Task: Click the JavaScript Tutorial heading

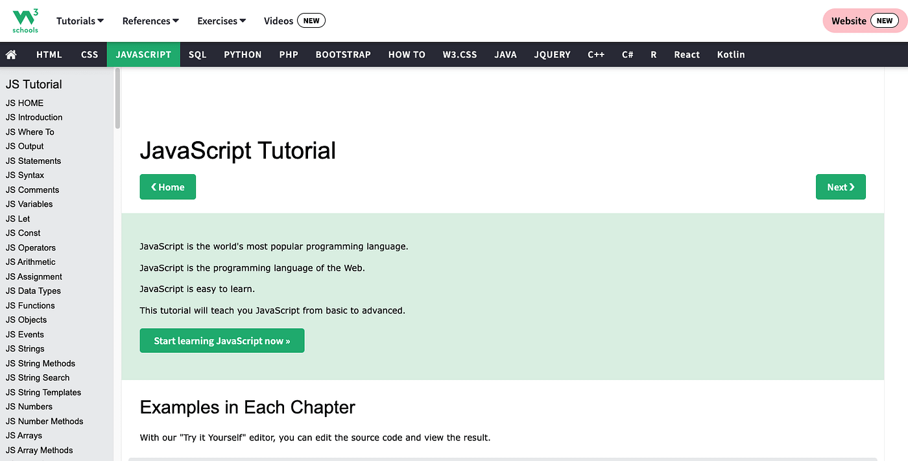Action: coord(238,151)
